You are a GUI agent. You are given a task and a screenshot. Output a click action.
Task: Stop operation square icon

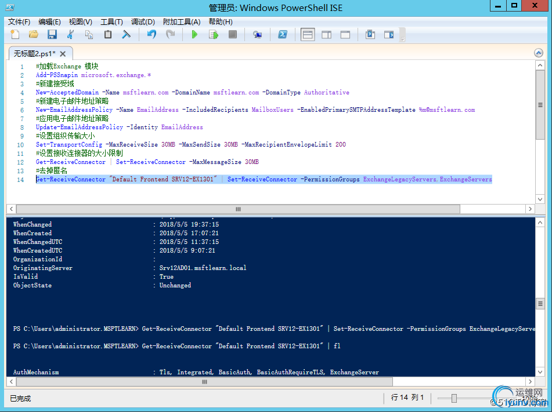click(x=233, y=34)
